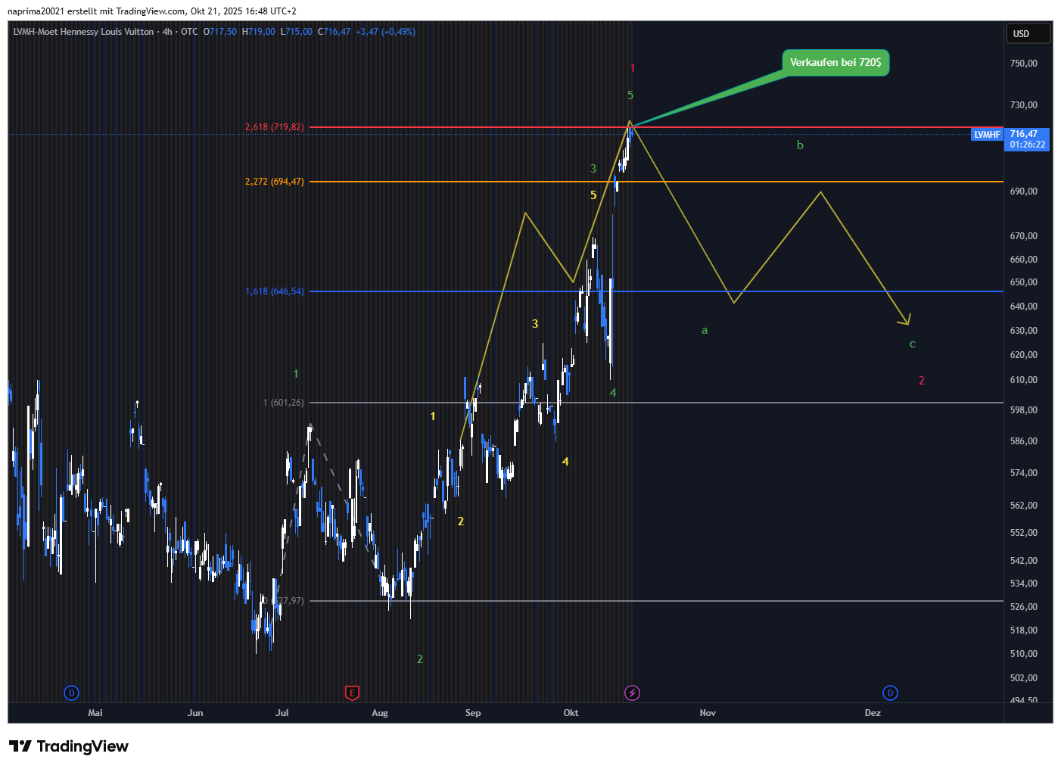Click the Sep label on time axis
1061x769 pixels.
pyautogui.click(x=473, y=713)
